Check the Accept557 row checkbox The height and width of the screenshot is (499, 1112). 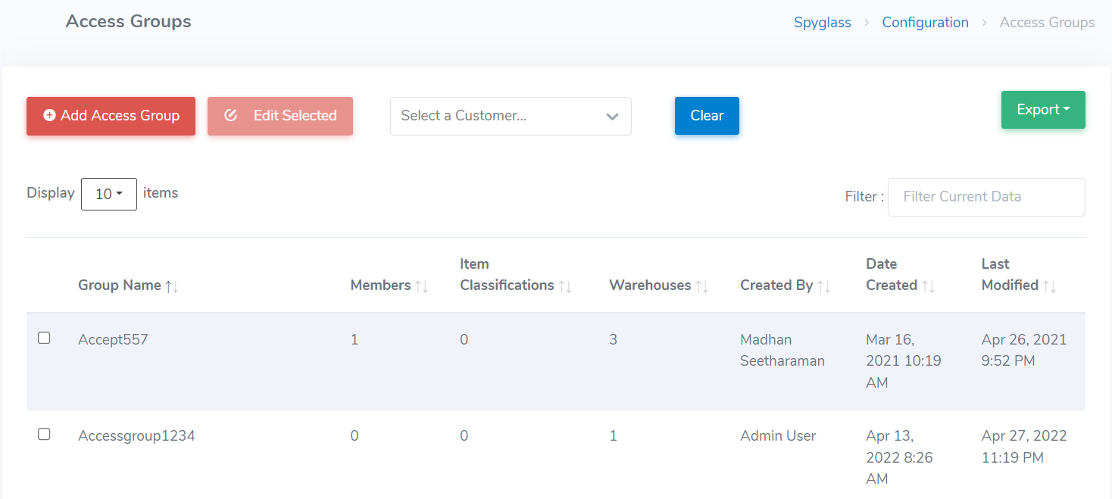point(44,338)
